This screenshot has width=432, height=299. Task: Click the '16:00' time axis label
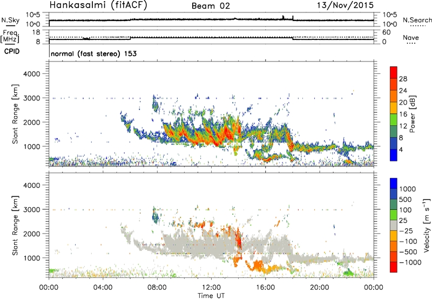(265, 288)
